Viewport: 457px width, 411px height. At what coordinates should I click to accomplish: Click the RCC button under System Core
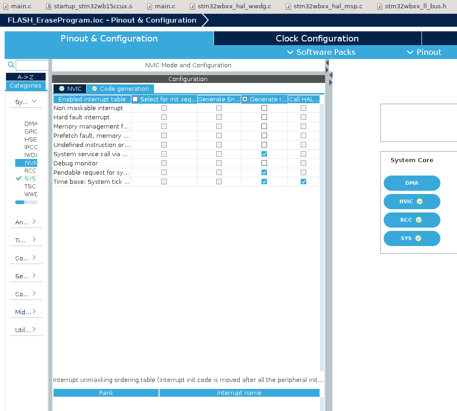point(412,220)
